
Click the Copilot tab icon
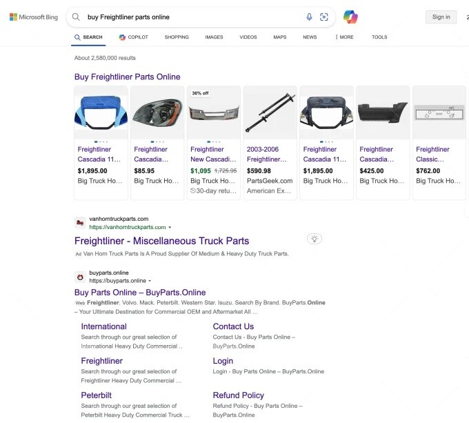pyautogui.click(x=122, y=37)
